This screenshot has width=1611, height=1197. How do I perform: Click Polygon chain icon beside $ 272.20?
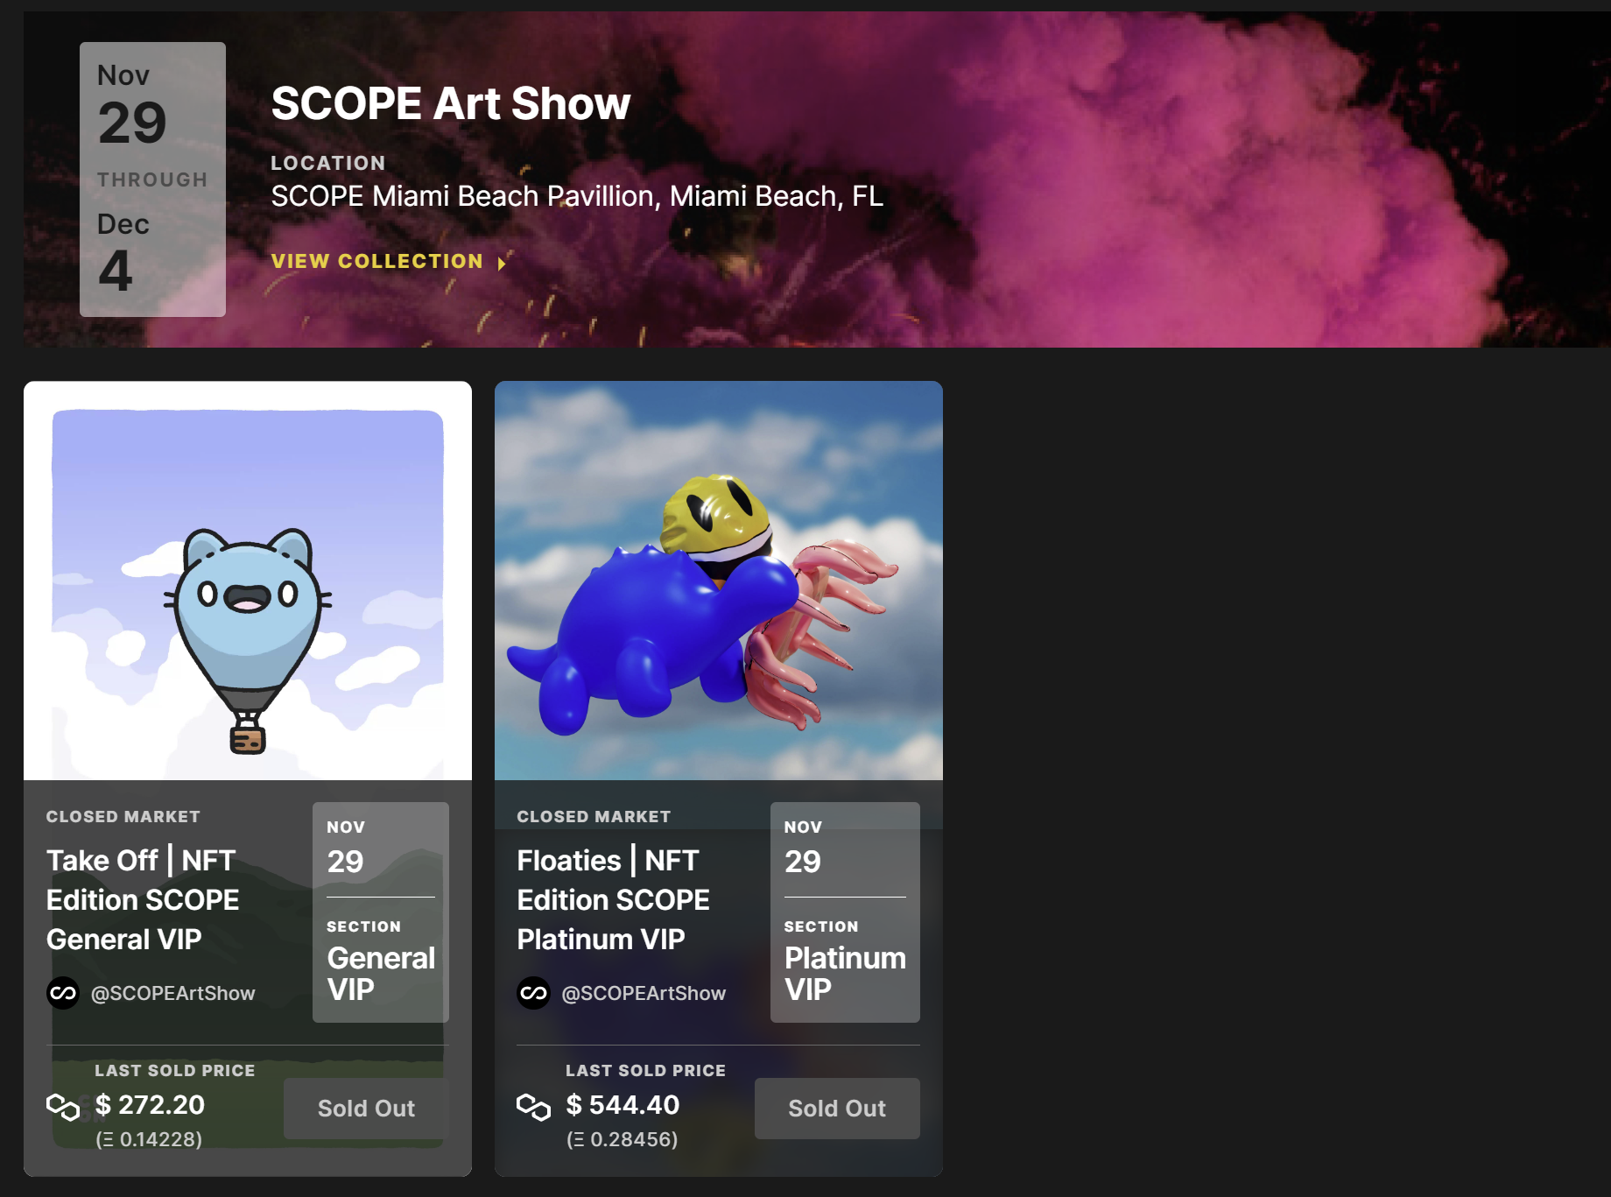tap(63, 1107)
